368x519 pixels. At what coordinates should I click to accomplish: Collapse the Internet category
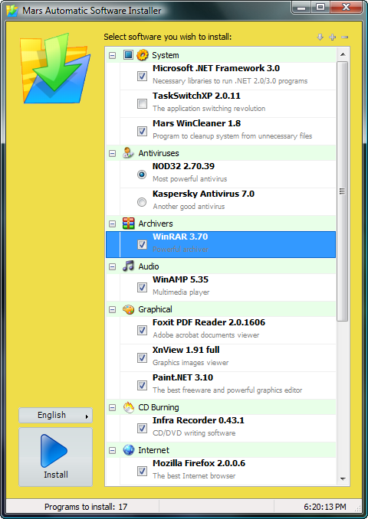113,450
